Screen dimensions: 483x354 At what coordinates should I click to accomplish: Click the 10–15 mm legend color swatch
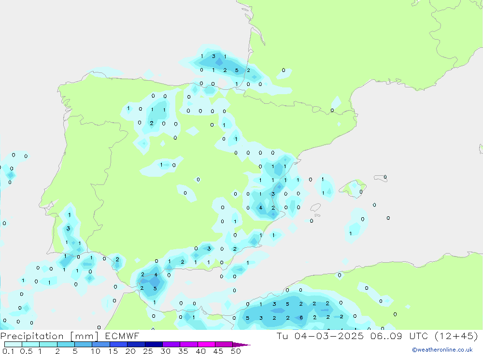point(101,344)
